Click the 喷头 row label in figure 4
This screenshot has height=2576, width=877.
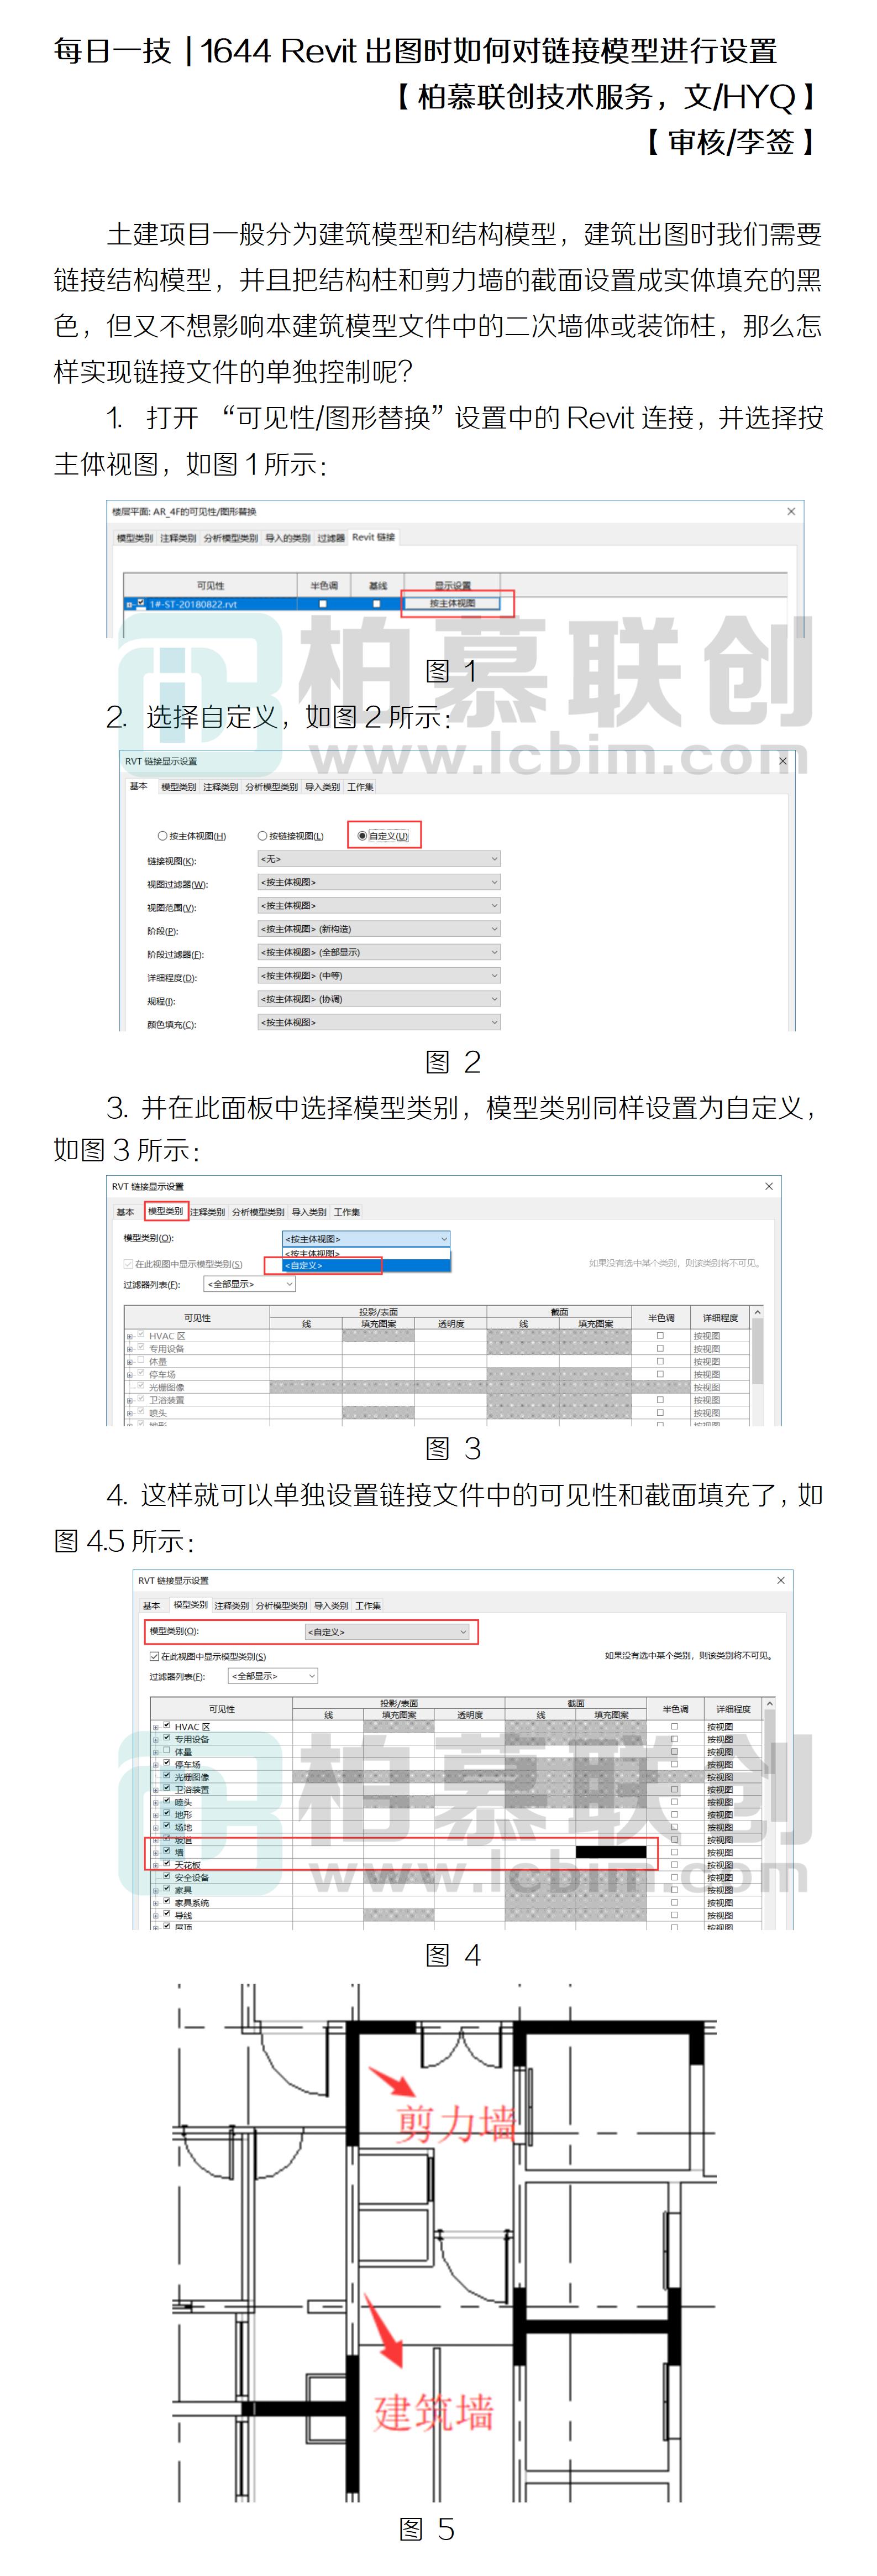(183, 1802)
